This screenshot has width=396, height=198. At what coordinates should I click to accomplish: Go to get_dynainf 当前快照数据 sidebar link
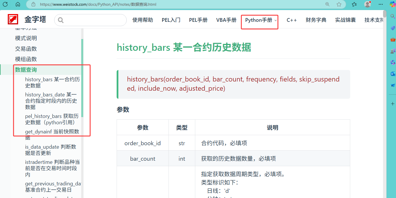click(52, 135)
